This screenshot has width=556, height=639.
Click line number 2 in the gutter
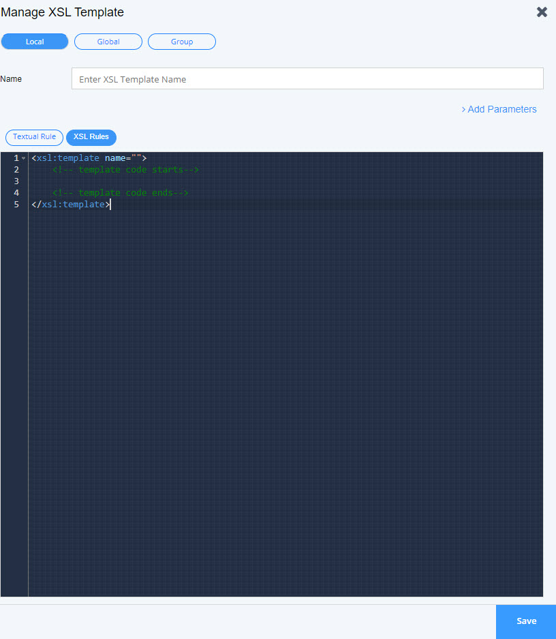[16, 170]
